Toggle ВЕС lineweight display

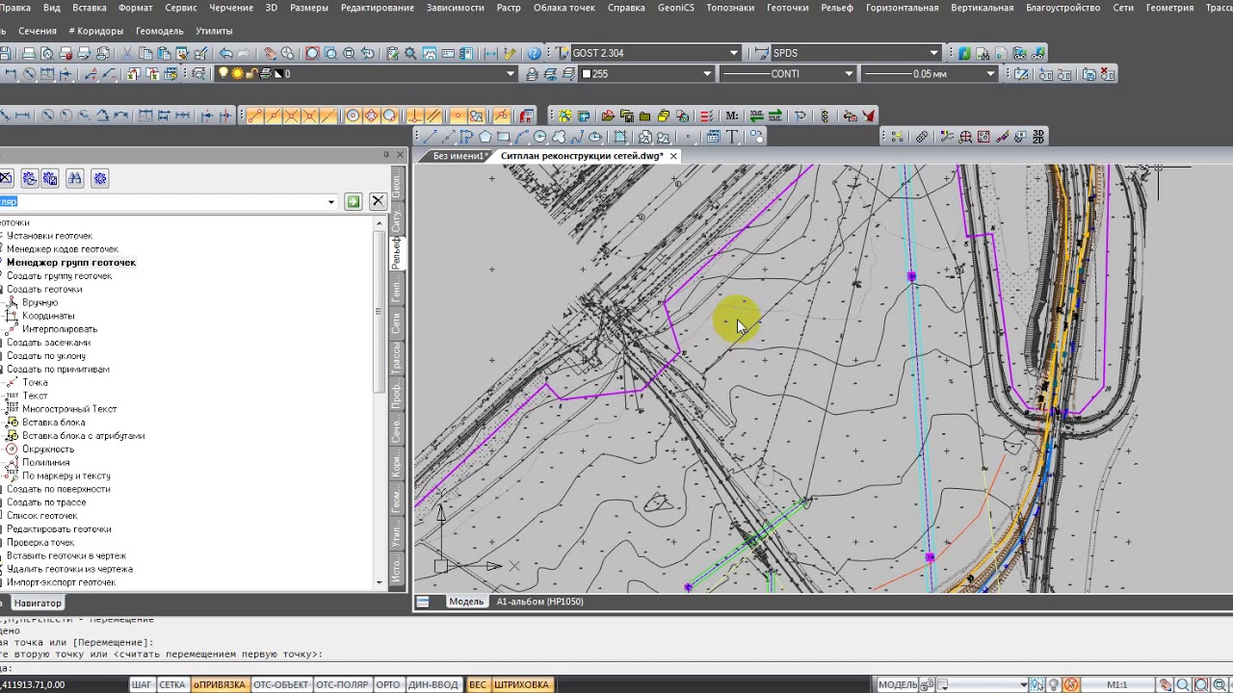point(478,684)
